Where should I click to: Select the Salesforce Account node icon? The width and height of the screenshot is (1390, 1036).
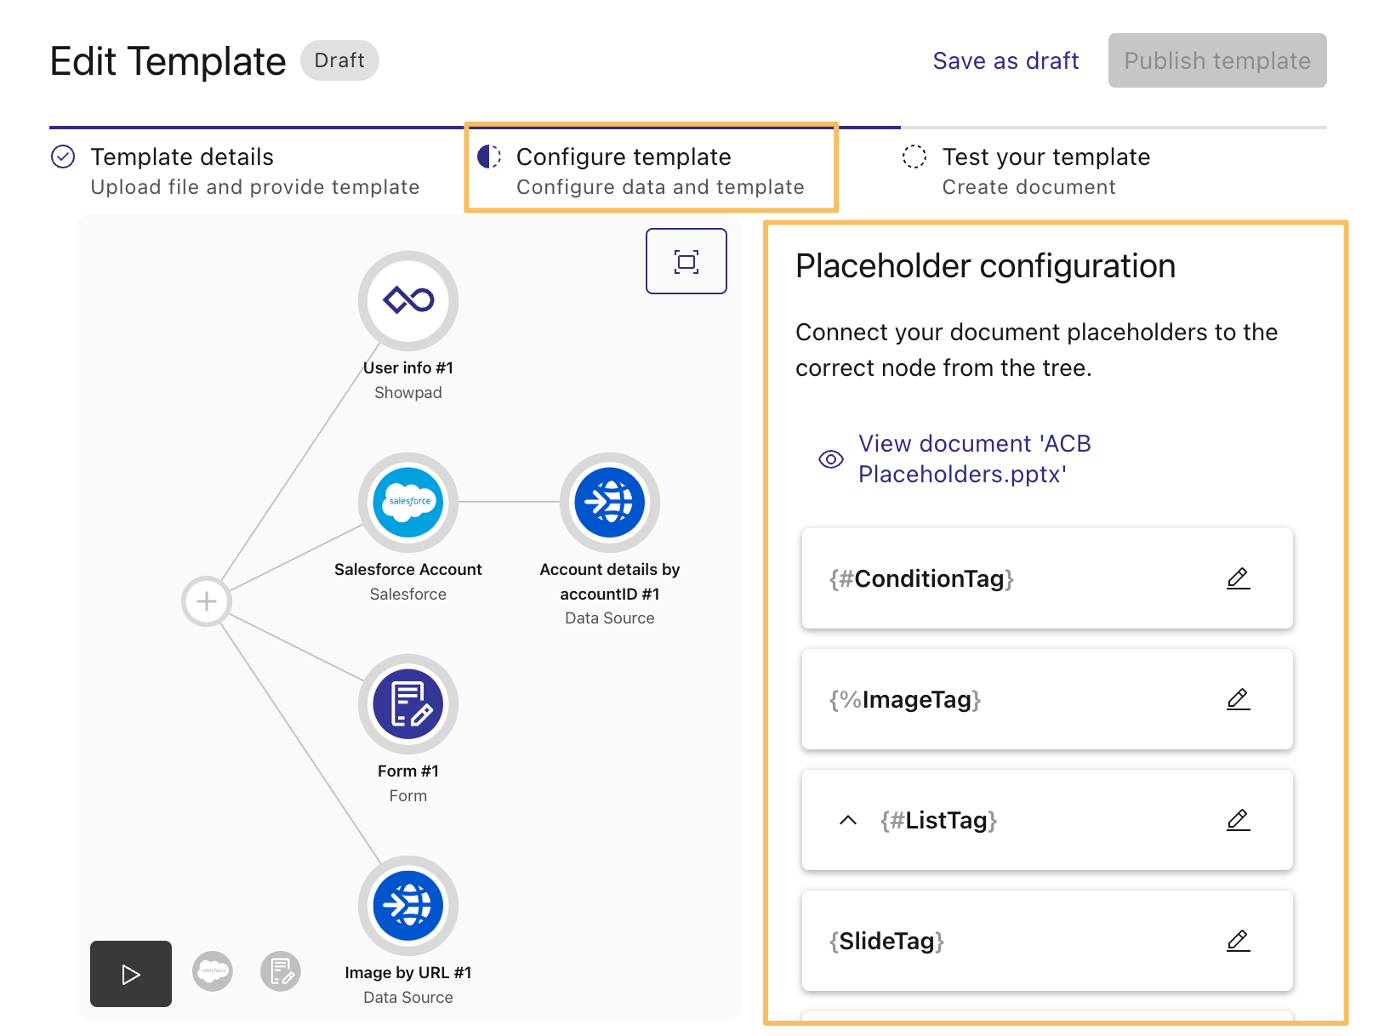click(x=408, y=502)
